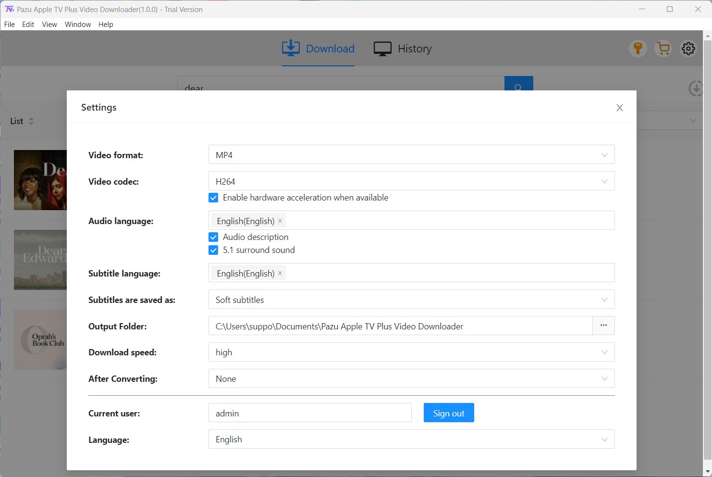
Task: Click the scrollbar up arrow
Action: point(708,36)
